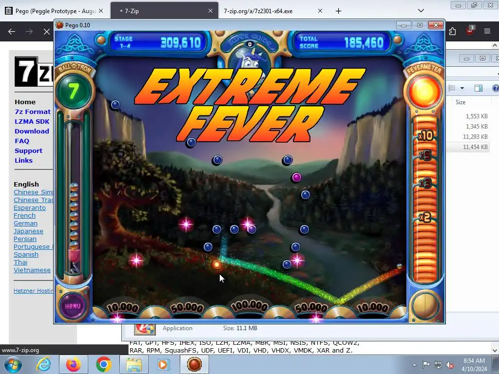Click the round dial at bottom right of Pego
Viewport: 499px width, 374px height.
pyautogui.click(x=425, y=306)
